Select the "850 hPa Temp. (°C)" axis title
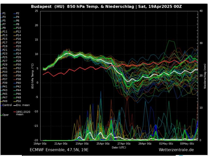Screen dimensions: 209x156 [32, 76]
